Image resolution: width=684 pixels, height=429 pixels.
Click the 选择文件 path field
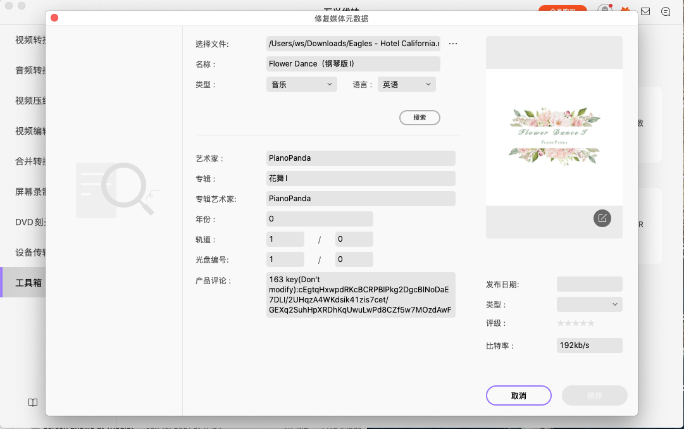click(x=353, y=44)
